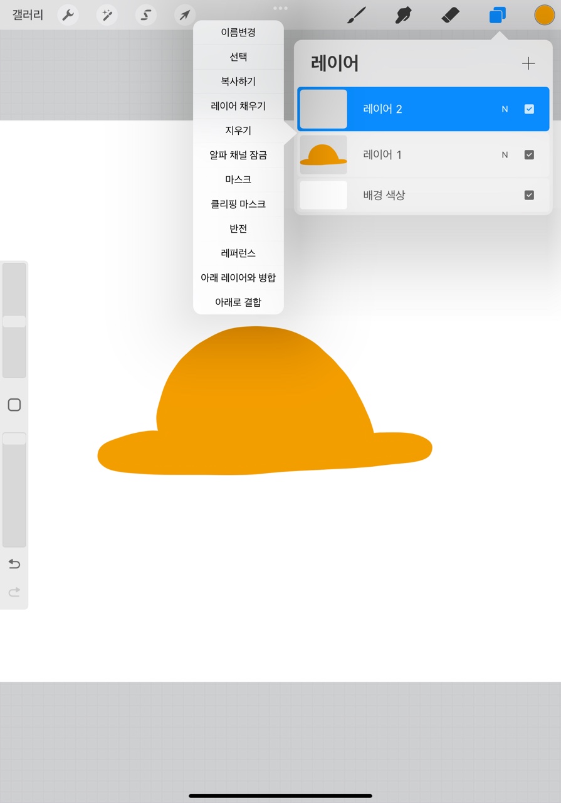Choose 복사하기 in layer menu

tap(238, 82)
